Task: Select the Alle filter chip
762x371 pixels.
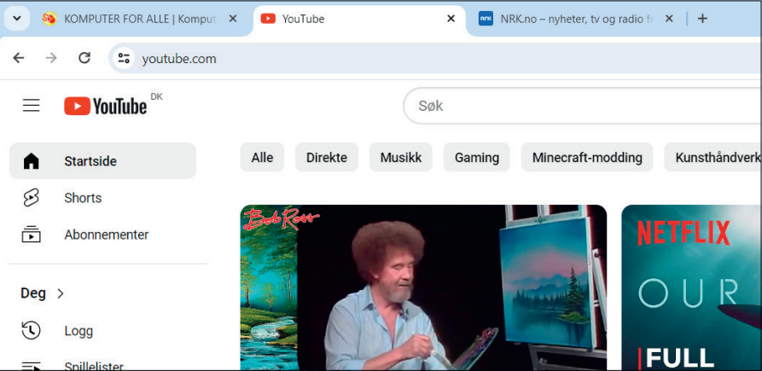Action: (262, 157)
